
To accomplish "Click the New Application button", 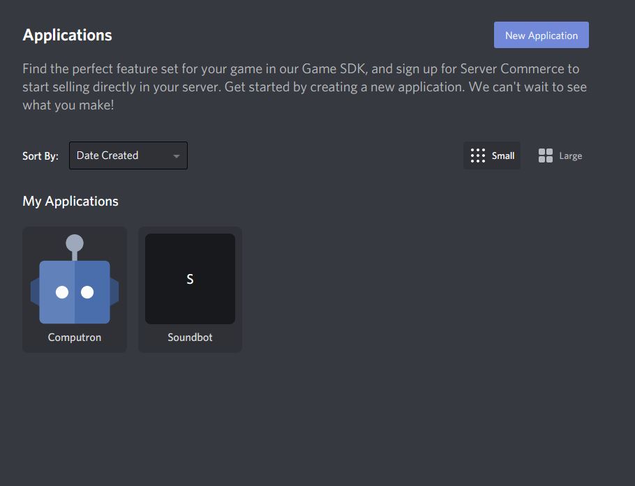I will click(x=541, y=35).
